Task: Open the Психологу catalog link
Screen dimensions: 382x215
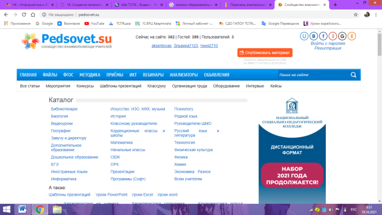Action: (x=184, y=109)
